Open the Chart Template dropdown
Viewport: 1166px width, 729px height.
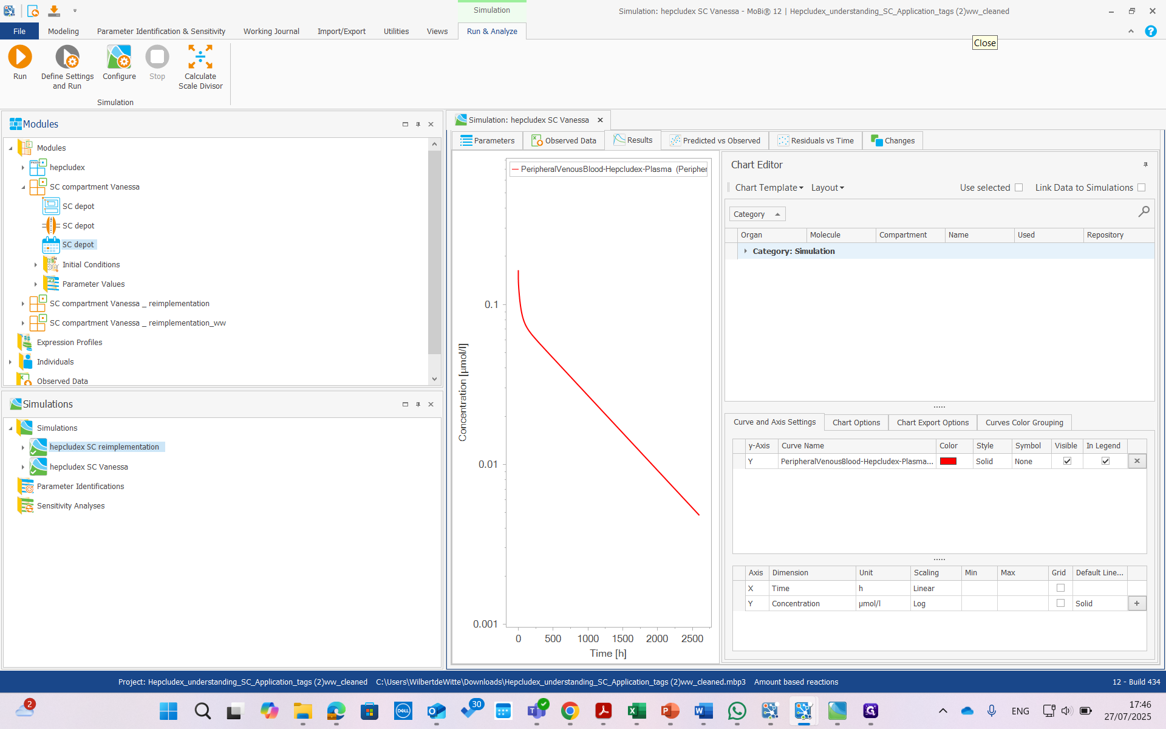(769, 188)
